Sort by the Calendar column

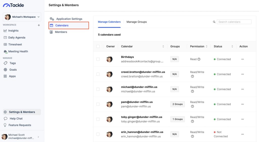[x=163, y=46]
